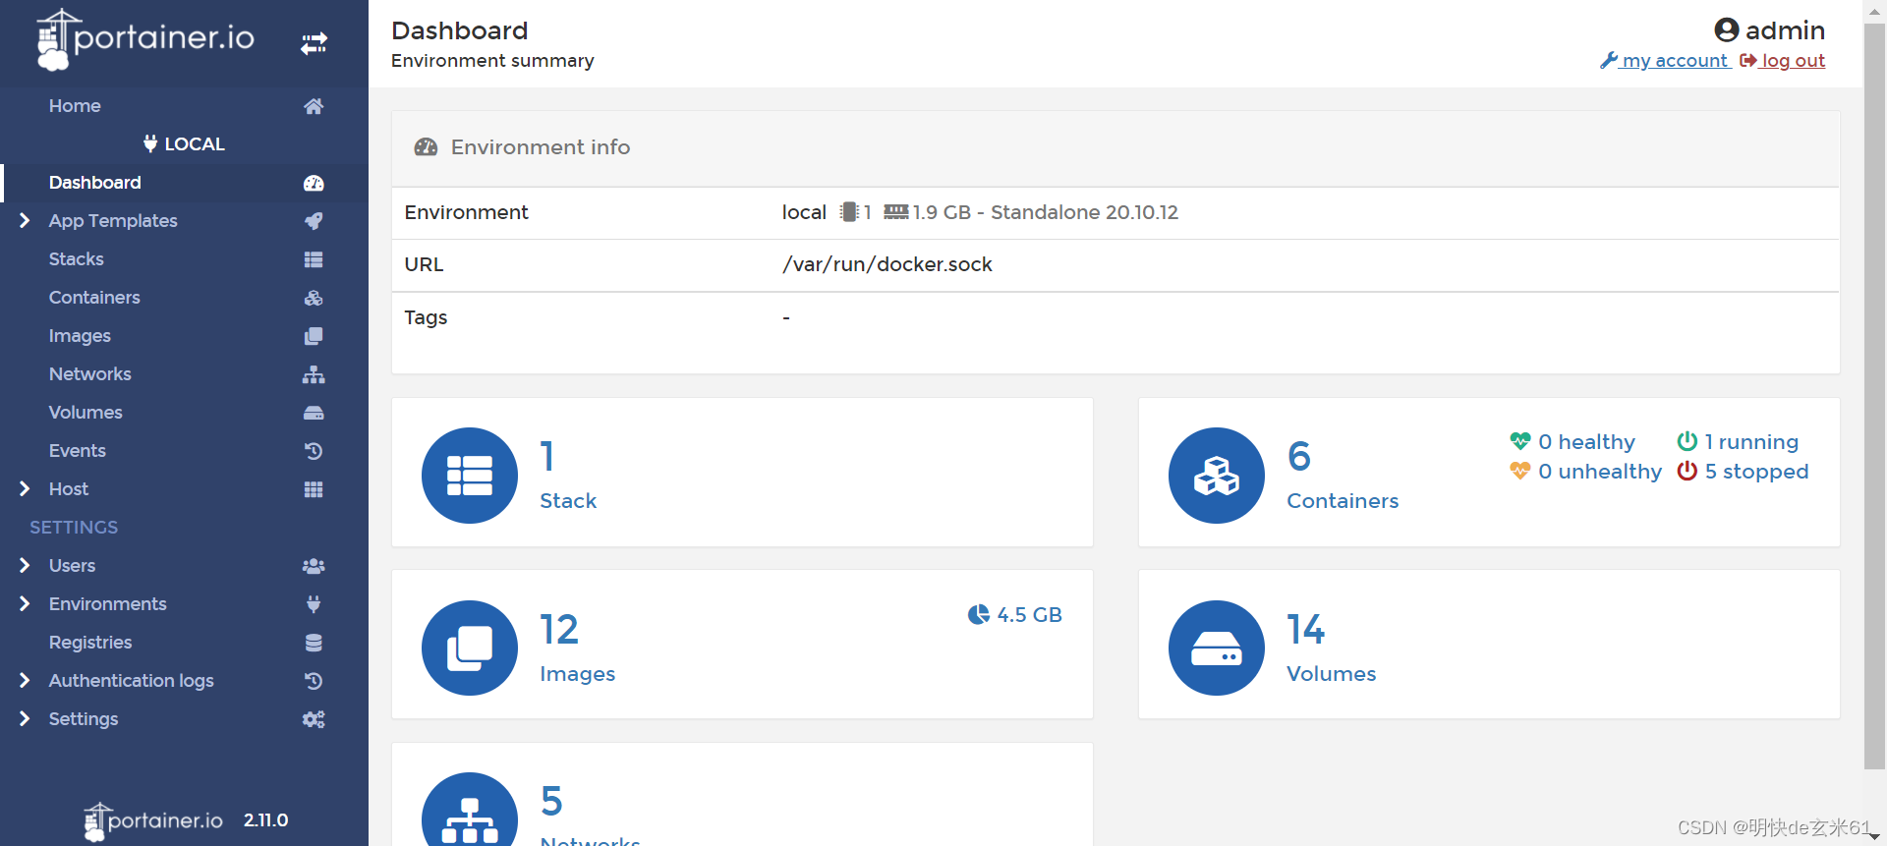Click the log out link
The image size is (1887, 846).
[x=1783, y=61]
